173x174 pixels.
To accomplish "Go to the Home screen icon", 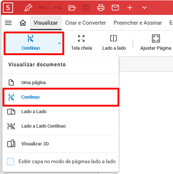I will [23, 23].
